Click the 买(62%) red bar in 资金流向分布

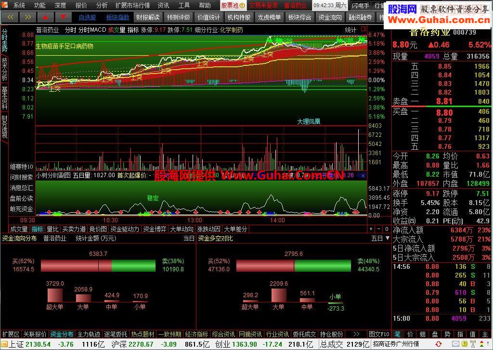[x=76, y=266]
